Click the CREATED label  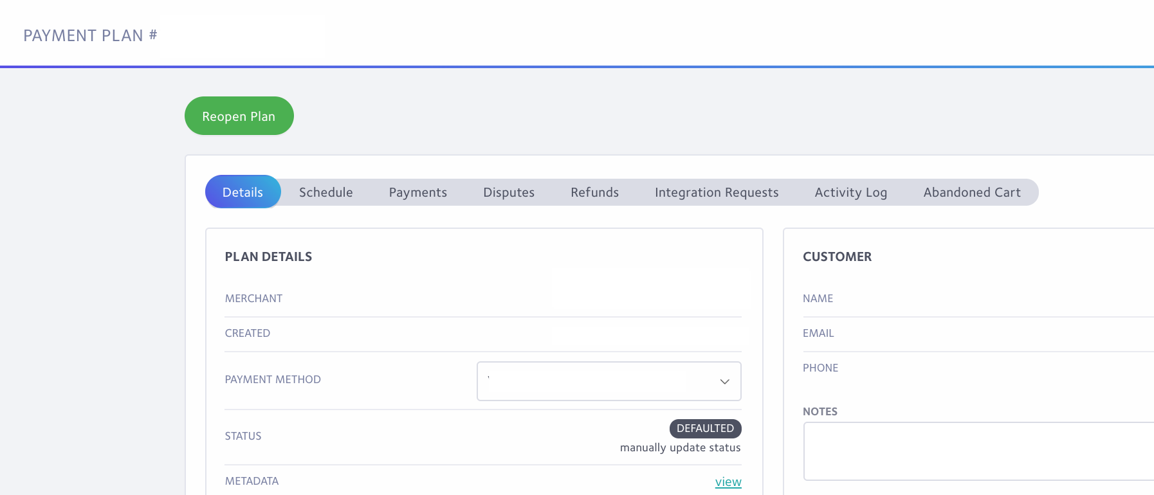pos(248,333)
